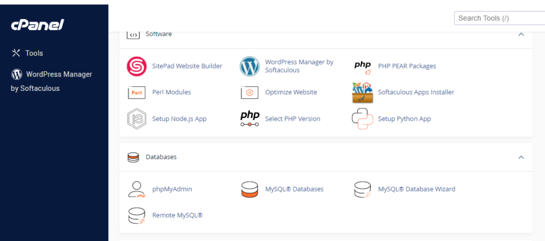Open the MySQL Databases icon
The height and width of the screenshot is (241, 545).
pyautogui.click(x=250, y=189)
